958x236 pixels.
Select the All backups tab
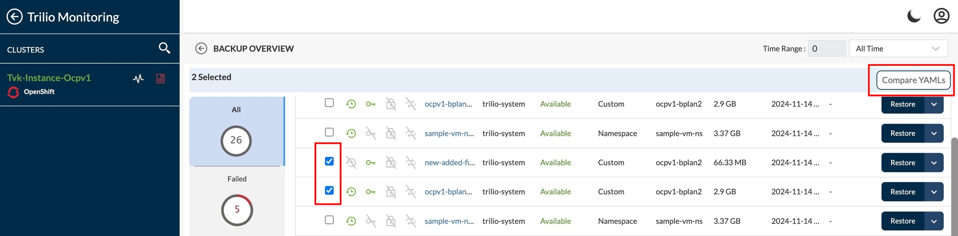coord(236,131)
